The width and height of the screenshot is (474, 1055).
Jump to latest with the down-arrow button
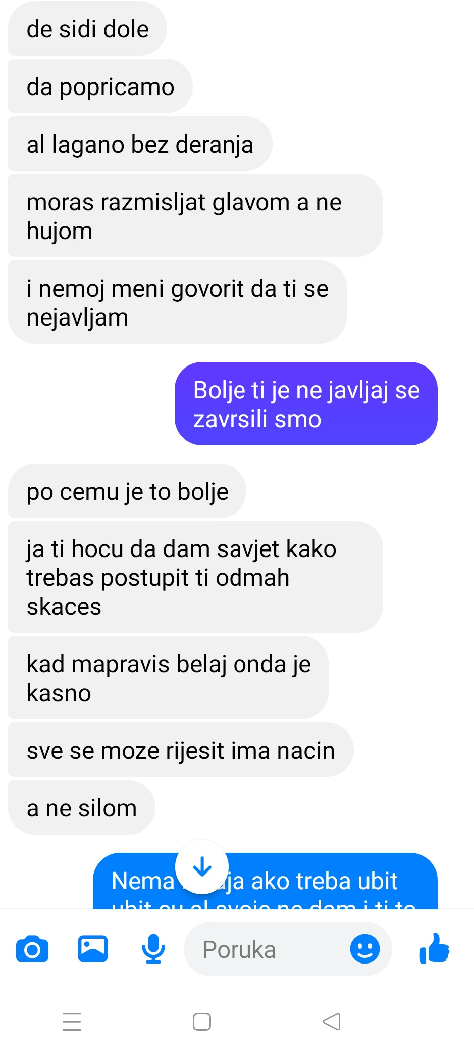(x=202, y=866)
